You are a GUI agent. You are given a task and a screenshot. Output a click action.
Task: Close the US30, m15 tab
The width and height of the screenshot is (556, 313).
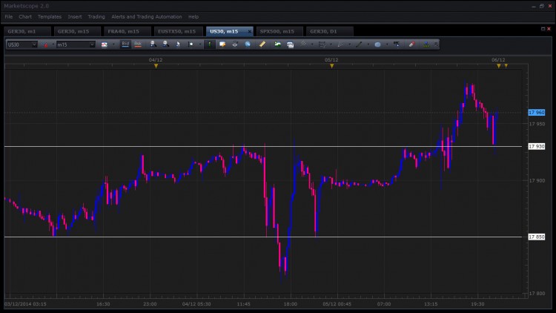[x=249, y=32]
